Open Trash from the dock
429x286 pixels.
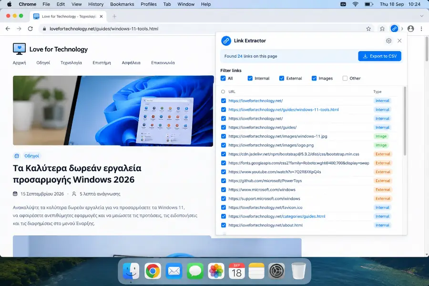pos(298,271)
